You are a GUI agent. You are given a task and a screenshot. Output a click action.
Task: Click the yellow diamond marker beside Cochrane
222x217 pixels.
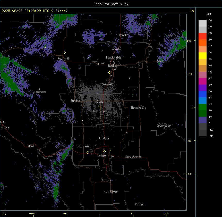click(x=88, y=152)
